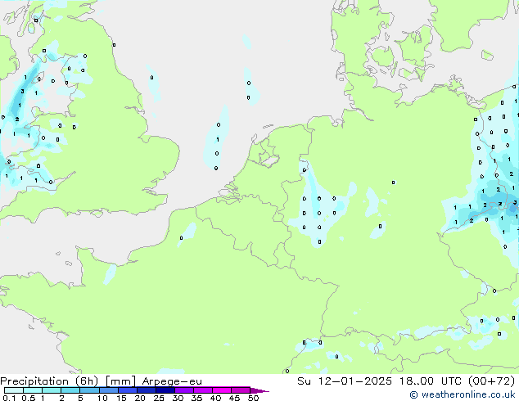Click the 0.5–1 mm legend color swatch
This screenshot has height=401, width=519.
[x=33, y=390]
